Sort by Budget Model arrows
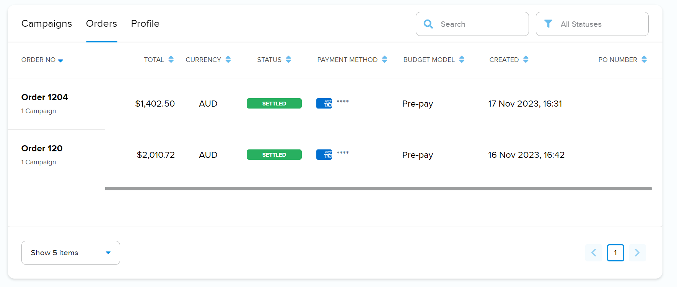 click(462, 59)
